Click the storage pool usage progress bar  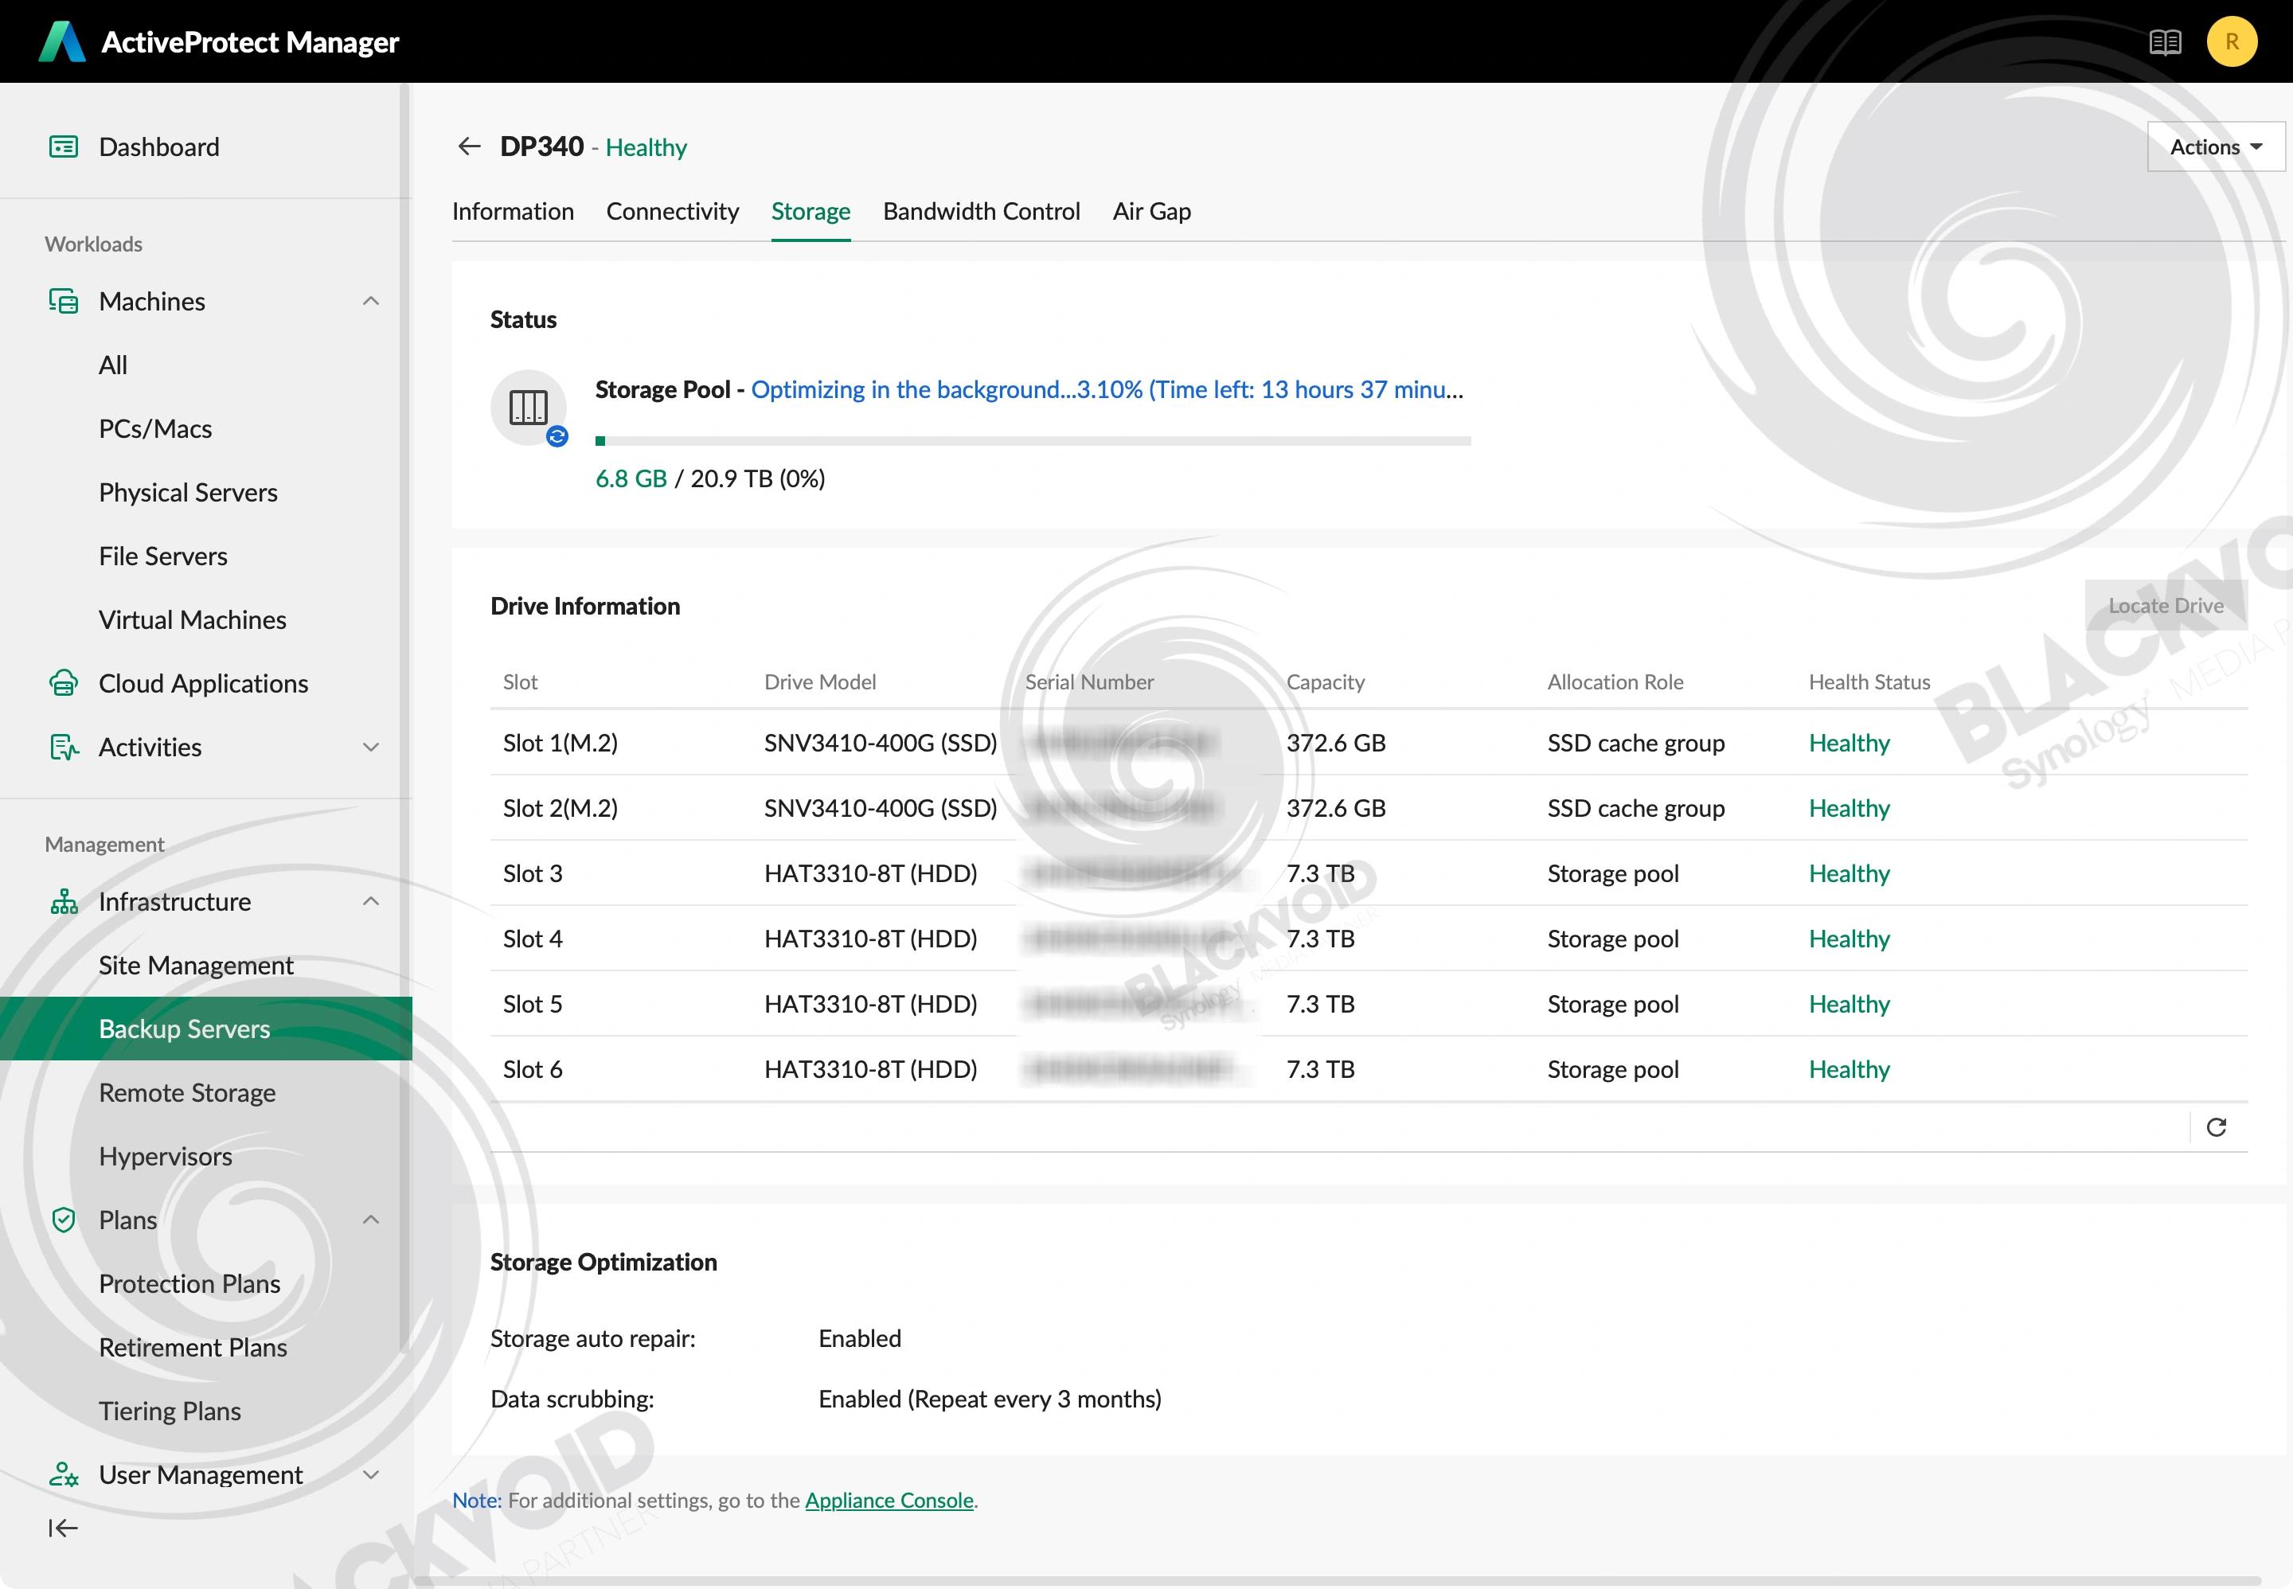point(1033,441)
